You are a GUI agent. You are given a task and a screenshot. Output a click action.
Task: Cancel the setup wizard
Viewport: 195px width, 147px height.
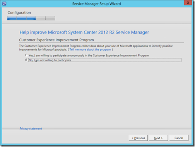point(179,138)
